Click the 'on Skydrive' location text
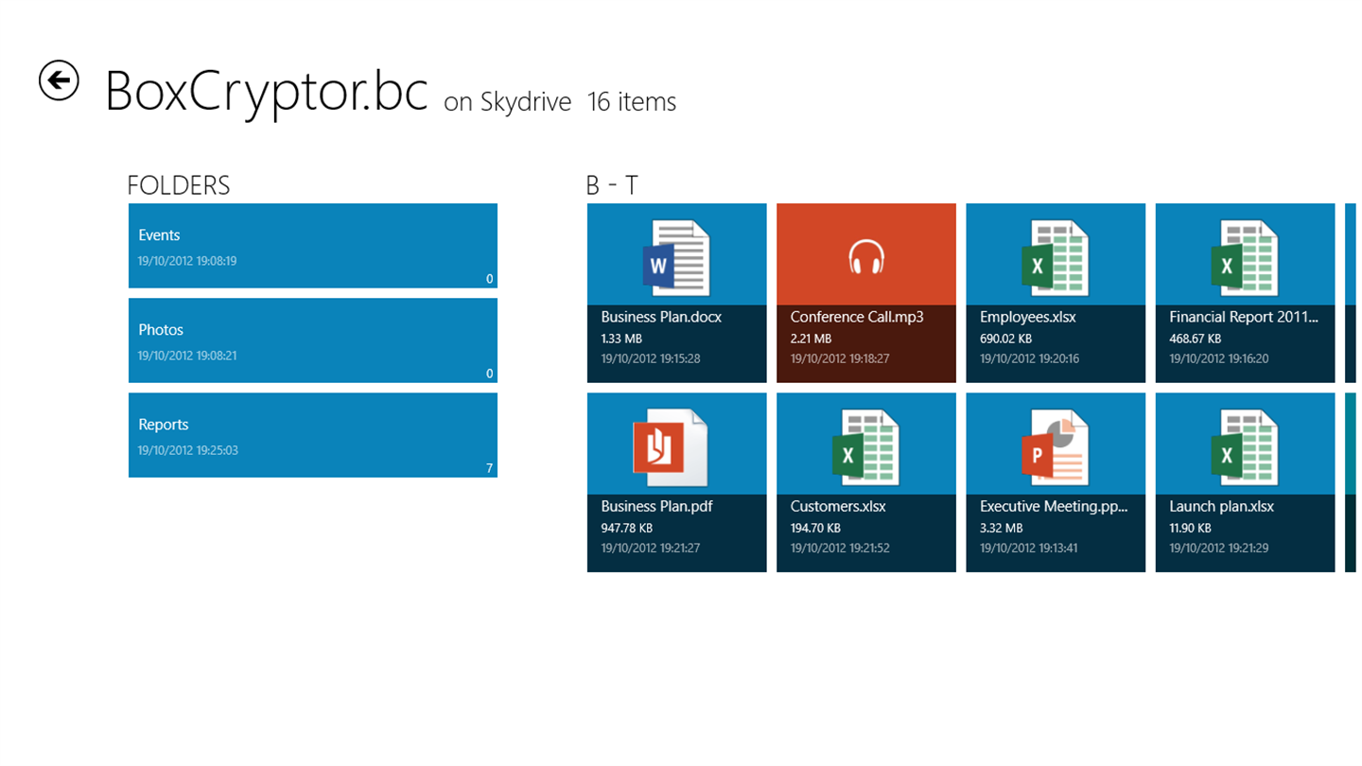The height and width of the screenshot is (766, 1362). (508, 102)
